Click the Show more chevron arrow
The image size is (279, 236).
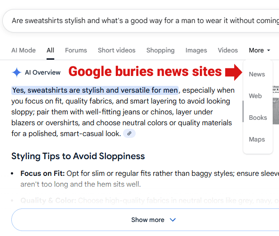[173, 220]
